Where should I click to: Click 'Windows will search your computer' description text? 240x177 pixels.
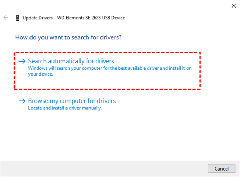(x=110, y=71)
